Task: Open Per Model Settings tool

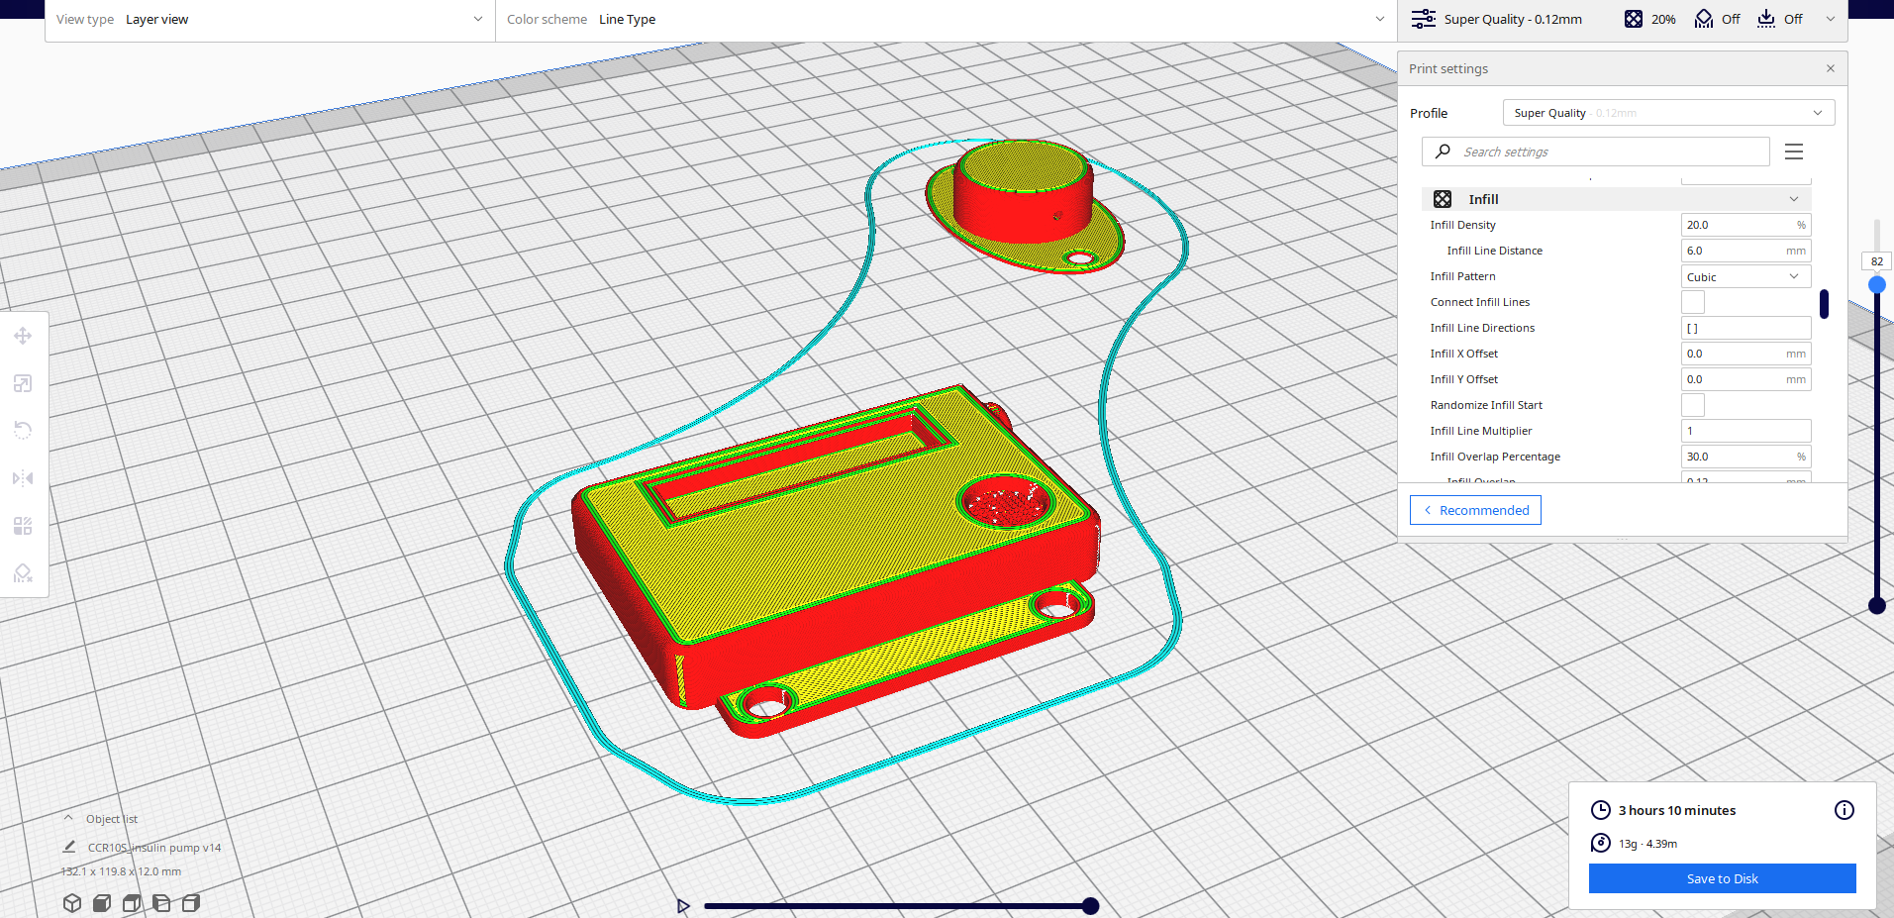Action: [x=23, y=526]
